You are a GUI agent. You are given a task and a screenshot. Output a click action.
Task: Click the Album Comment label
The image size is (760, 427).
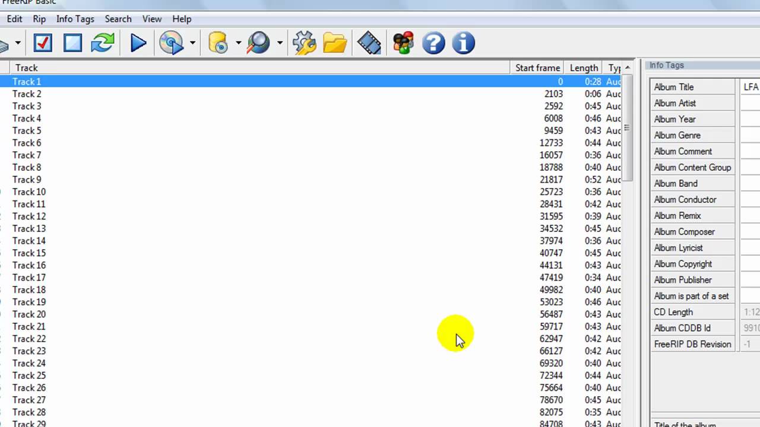(683, 151)
